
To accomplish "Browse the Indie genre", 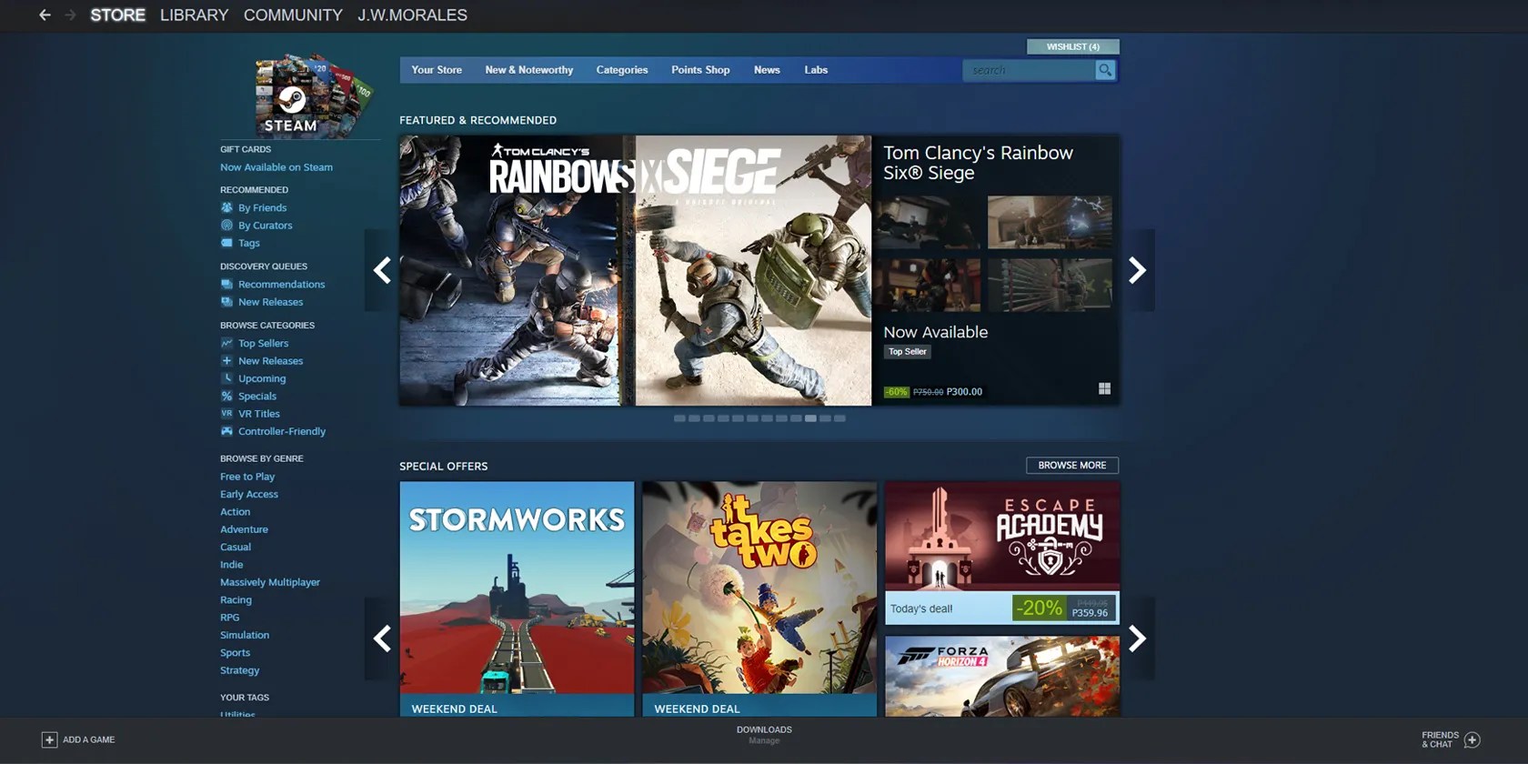I will 232,565.
